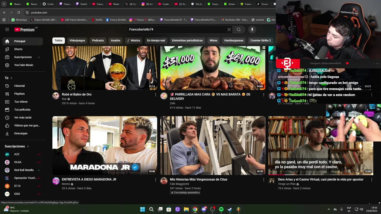Open the YouTube hamburger guide menu
Screen dimensions: 381x214
pos(7,29)
